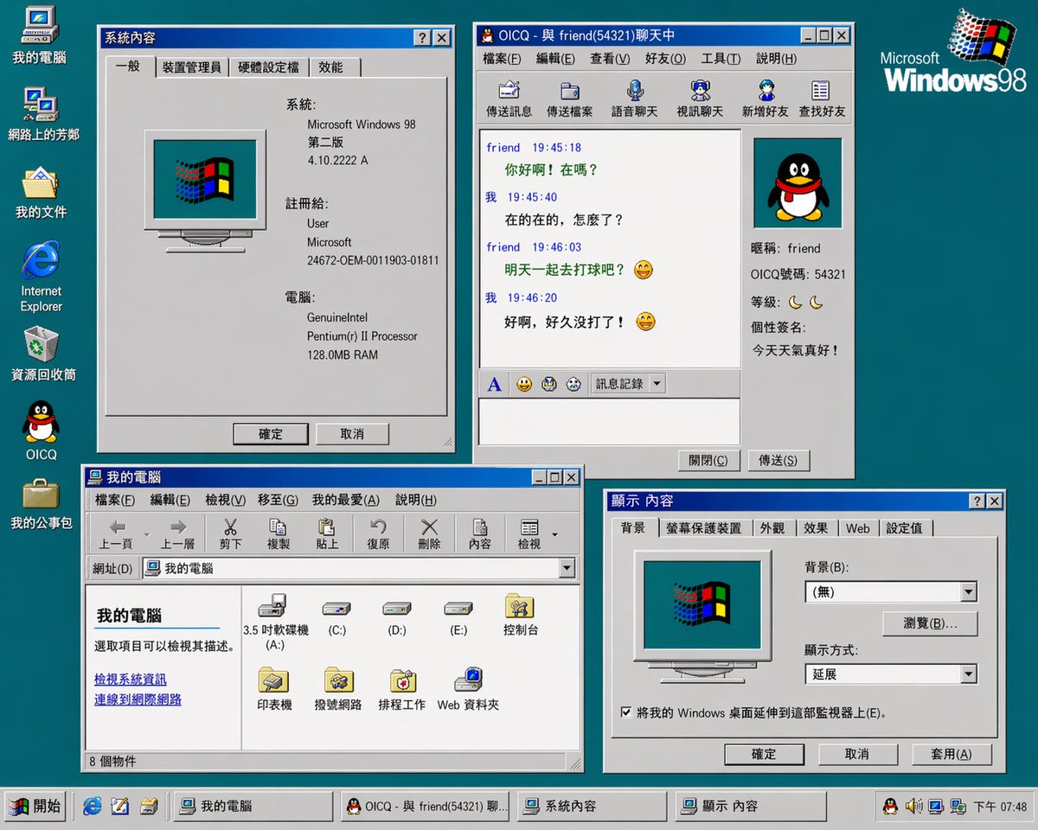
Task: Click the volume speaker icon in system tray
Action: [x=913, y=806]
